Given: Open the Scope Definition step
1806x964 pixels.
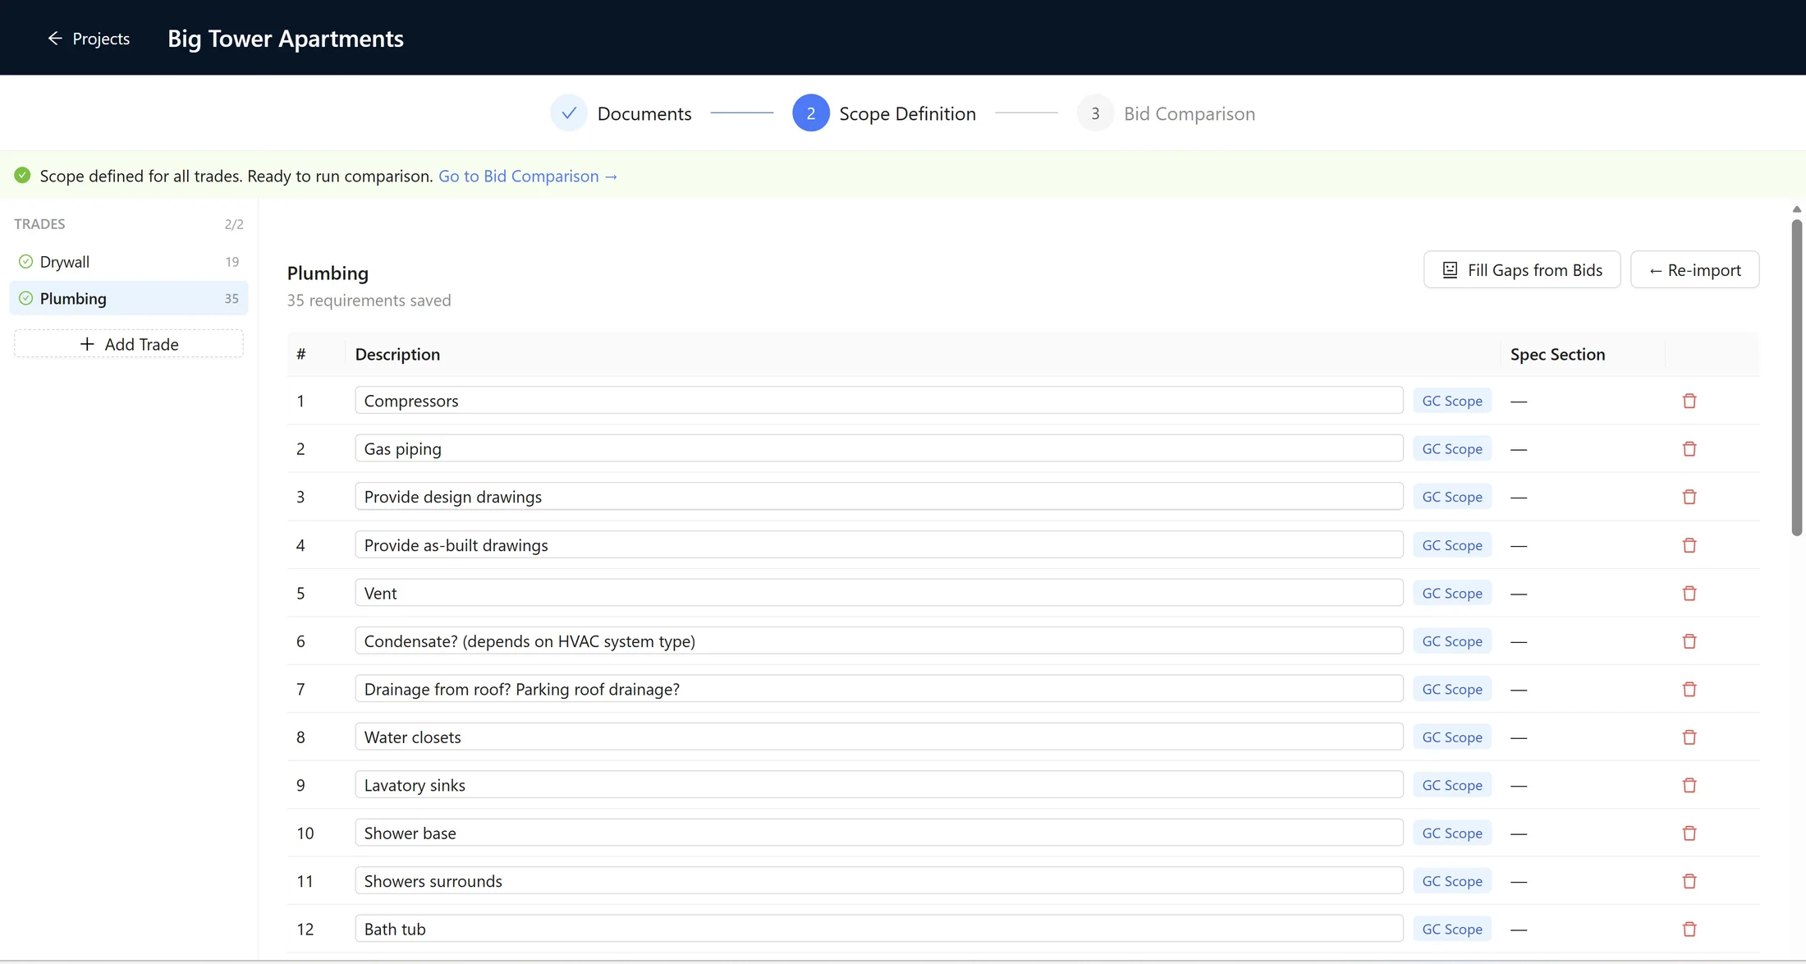Looking at the screenshot, I should (884, 113).
